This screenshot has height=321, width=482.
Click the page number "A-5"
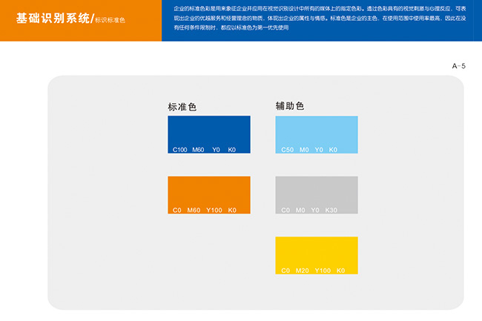459,67
